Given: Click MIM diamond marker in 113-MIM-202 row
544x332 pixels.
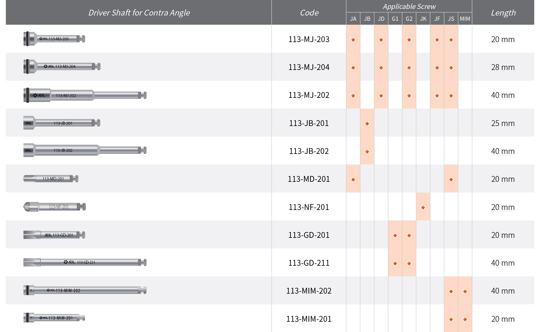Looking at the screenshot, I should [x=465, y=291].
